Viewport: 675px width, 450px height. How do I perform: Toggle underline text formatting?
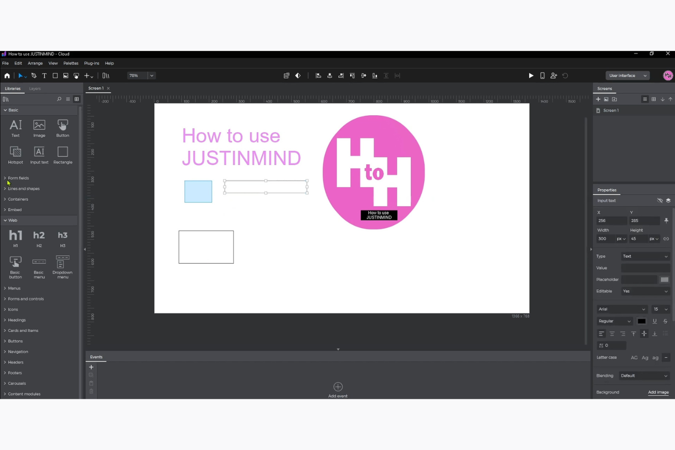654,321
